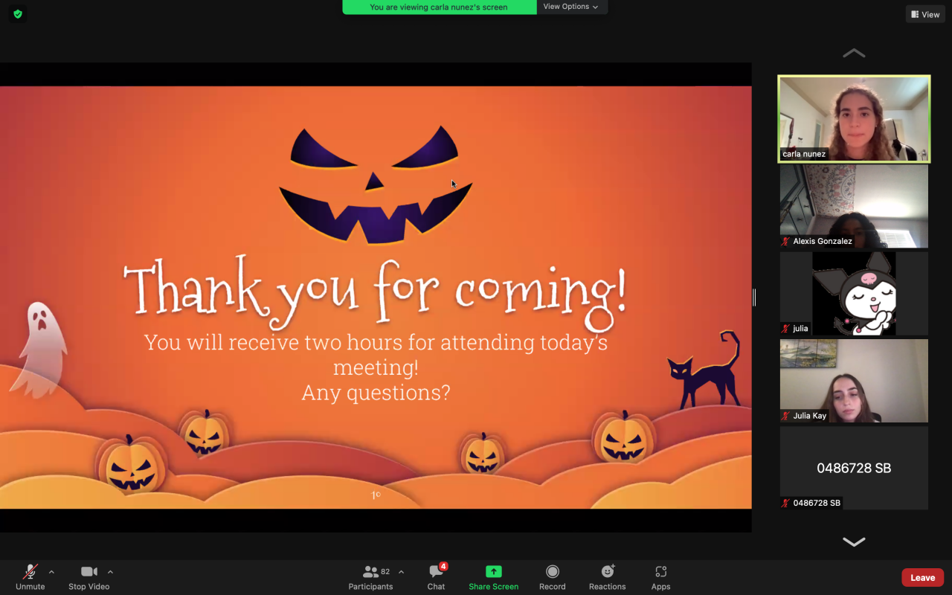
Task: Click the two hours attendance text line
Action: tap(376, 355)
